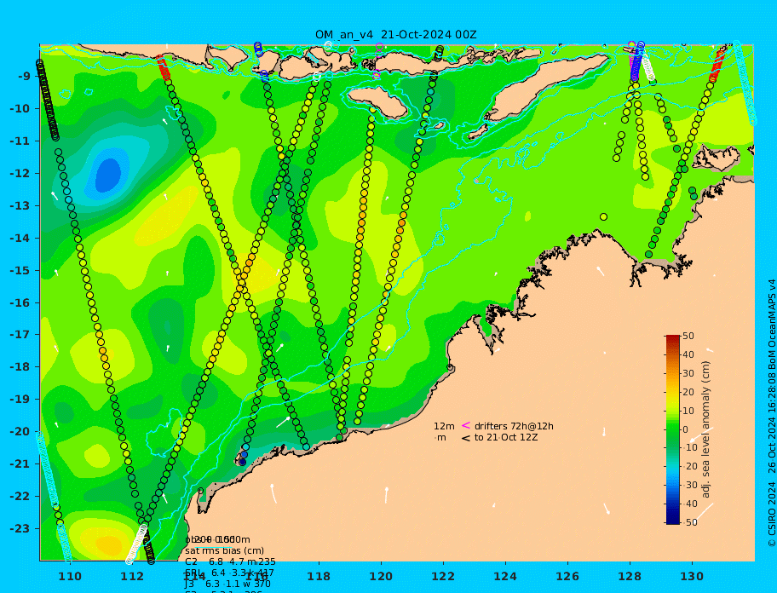Image resolution: width=777 pixels, height=593 pixels.
Task: Click latitude axis label -23
Action: pos(20,528)
